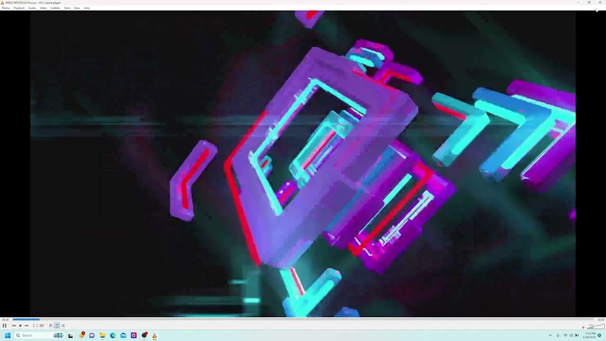Click the search highlight image in search box
Image resolution: width=606 pixels, height=341 pixels.
pyautogui.click(x=59, y=335)
